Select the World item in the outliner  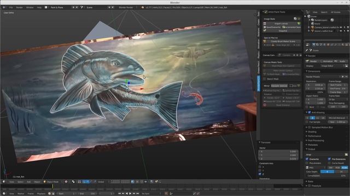click(x=317, y=23)
